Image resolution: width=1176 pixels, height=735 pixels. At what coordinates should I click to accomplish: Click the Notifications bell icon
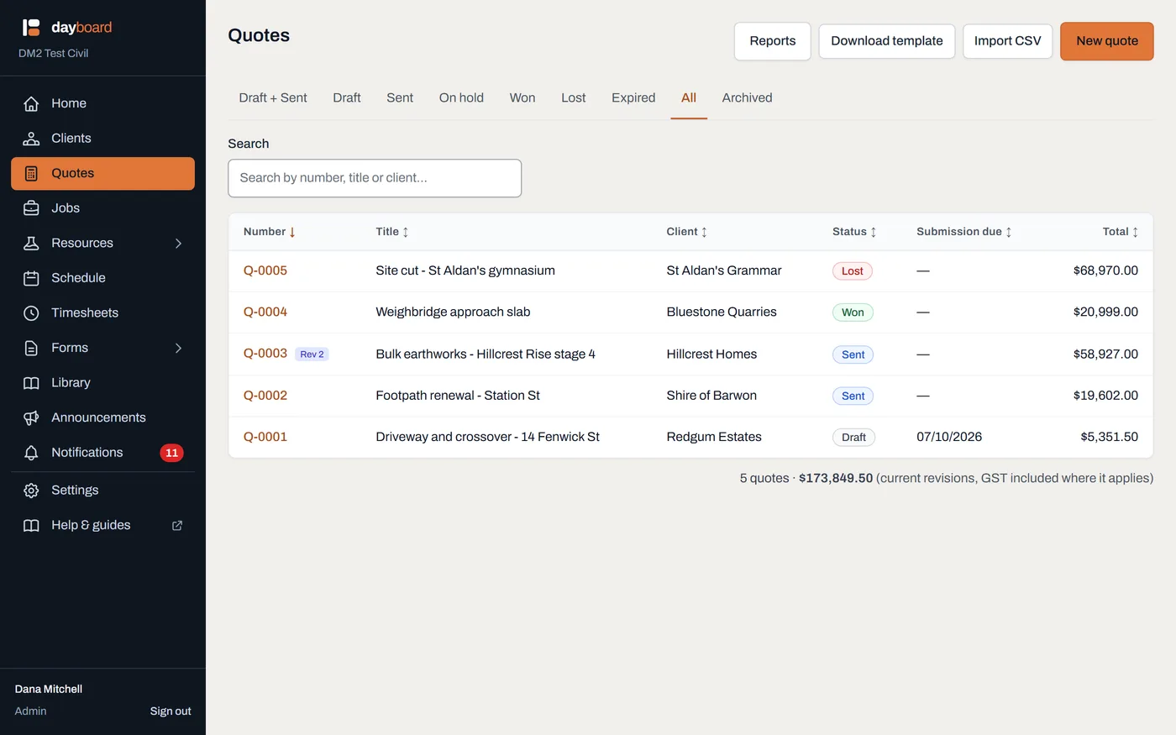point(31,453)
